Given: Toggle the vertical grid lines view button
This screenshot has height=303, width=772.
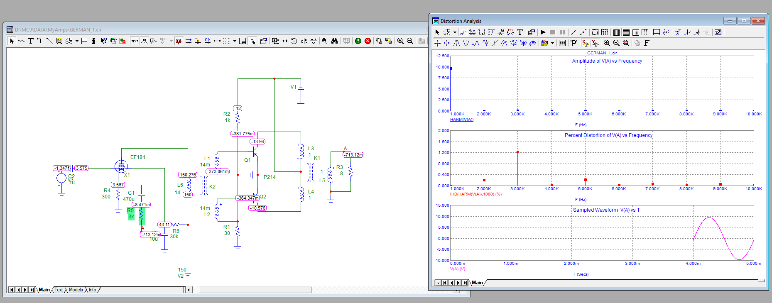Looking at the screenshot, I should point(616,32).
